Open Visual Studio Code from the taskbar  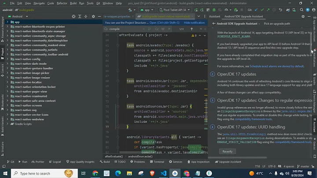(x=163, y=173)
